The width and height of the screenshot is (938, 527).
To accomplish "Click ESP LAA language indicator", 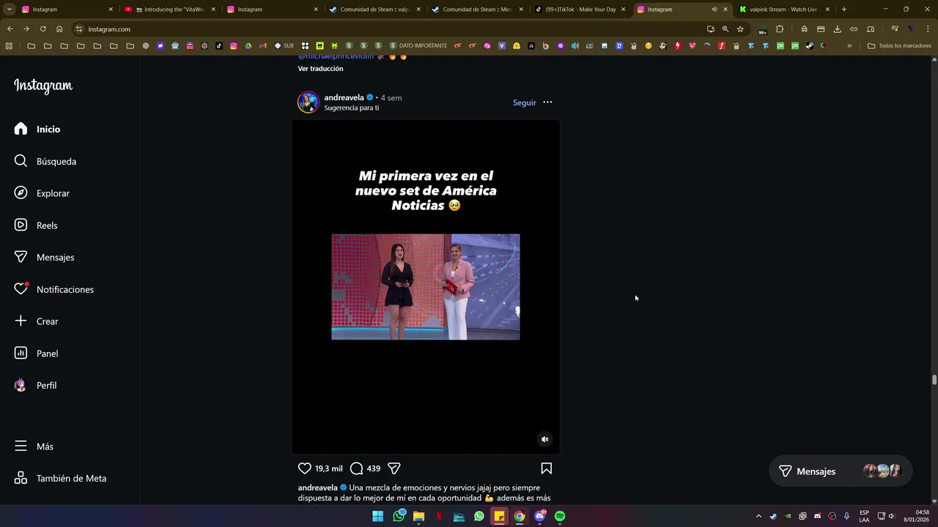I will coord(864,516).
